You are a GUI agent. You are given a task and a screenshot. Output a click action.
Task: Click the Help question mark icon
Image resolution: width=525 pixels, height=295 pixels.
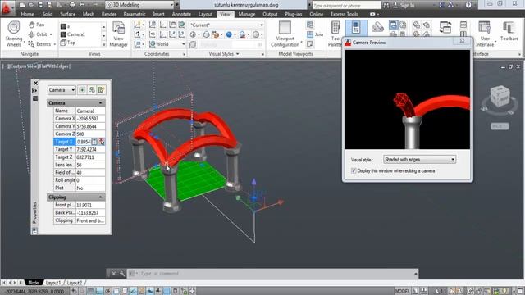pos(468,5)
